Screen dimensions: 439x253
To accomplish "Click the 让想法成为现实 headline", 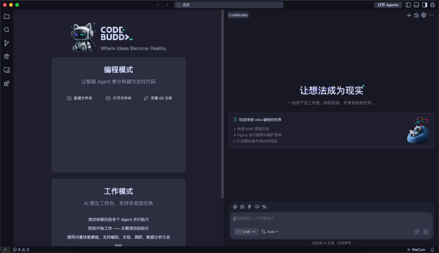I will point(331,90).
